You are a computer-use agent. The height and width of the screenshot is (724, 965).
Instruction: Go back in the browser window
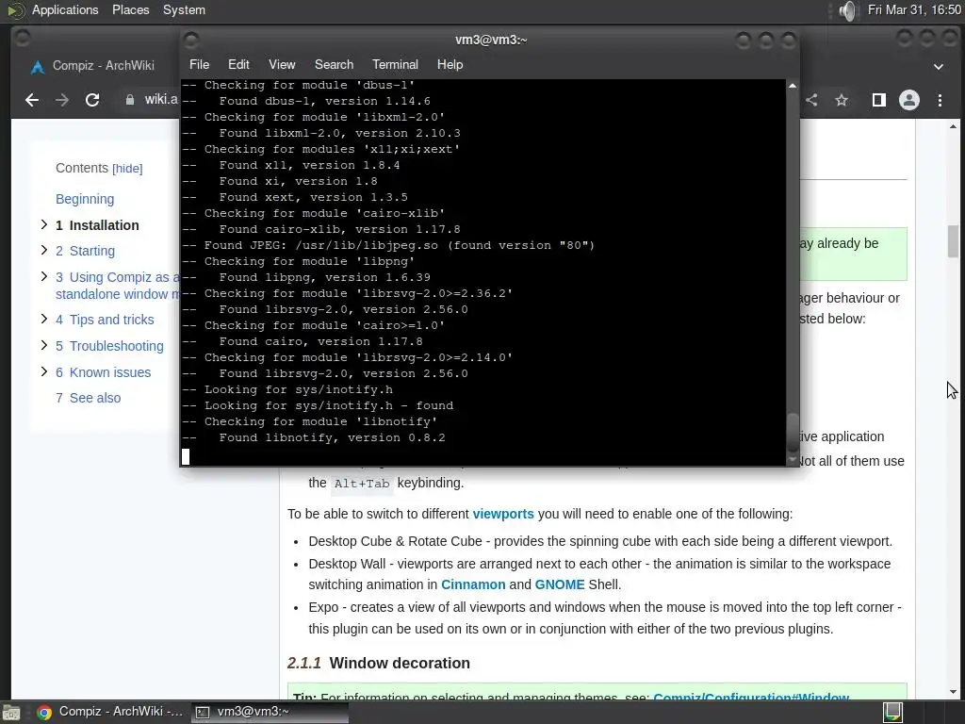point(32,100)
